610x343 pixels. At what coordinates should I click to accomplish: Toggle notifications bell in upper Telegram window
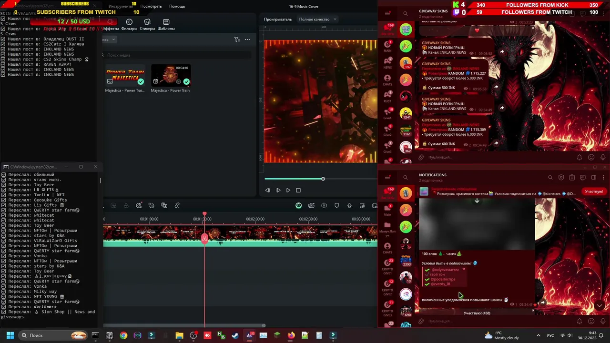(x=579, y=157)
